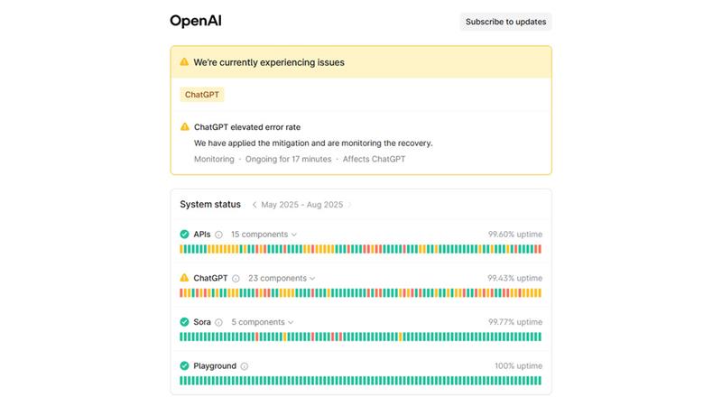Click the info icon beside ChatGPT

point(236,279)
